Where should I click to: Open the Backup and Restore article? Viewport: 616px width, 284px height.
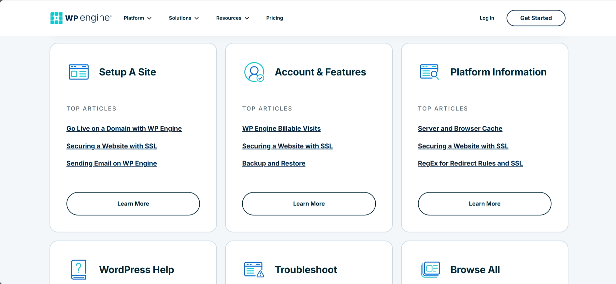click(274, 163)
